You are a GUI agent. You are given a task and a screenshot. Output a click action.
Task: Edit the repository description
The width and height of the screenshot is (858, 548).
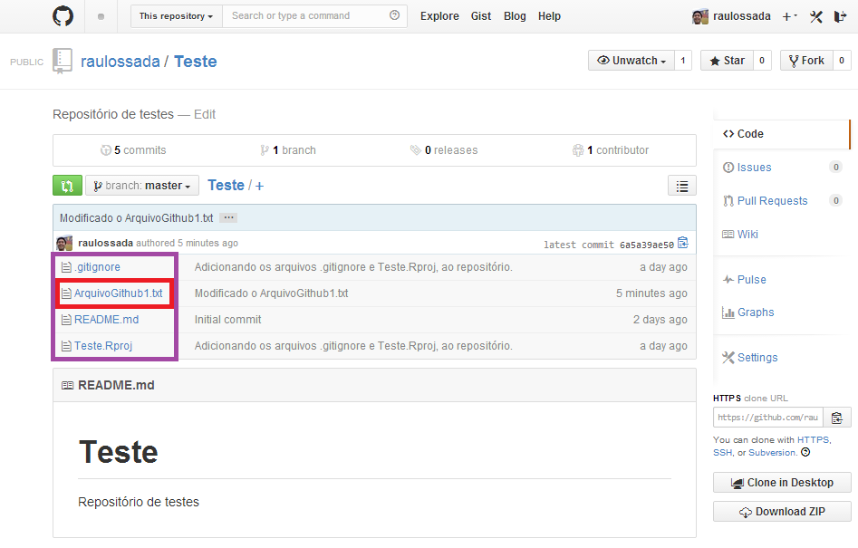pyautogui.click(x=205, y=114)
